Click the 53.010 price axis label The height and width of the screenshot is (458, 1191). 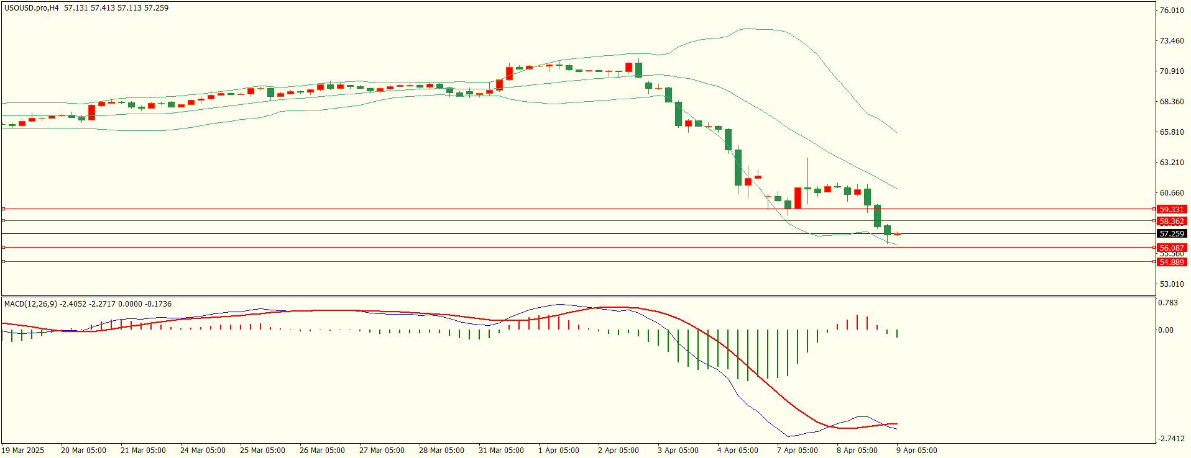(x=1172, y=284)
